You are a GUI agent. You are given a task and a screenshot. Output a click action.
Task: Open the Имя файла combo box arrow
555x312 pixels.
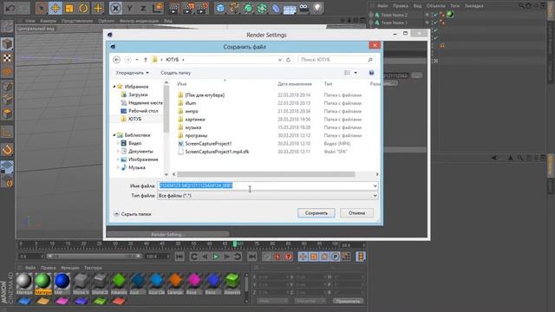375,185
